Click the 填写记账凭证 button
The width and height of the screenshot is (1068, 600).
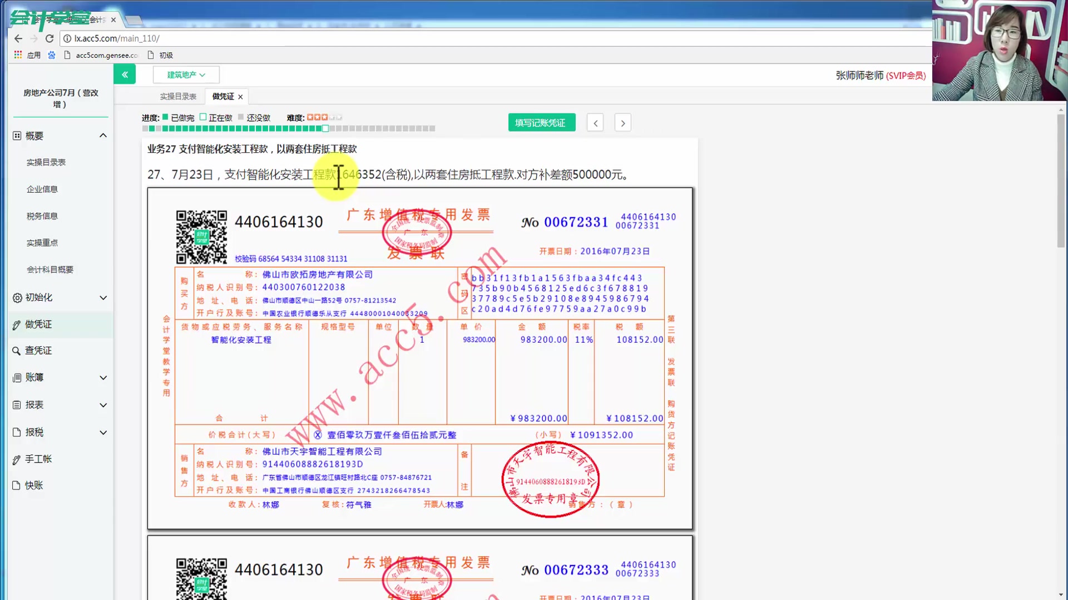(x=541, y=122)
